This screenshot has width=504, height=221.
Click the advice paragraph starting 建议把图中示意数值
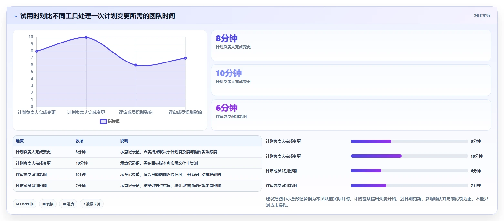coord(377,202)
